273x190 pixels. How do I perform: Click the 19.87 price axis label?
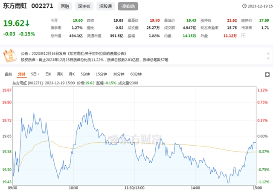(7, 90)
